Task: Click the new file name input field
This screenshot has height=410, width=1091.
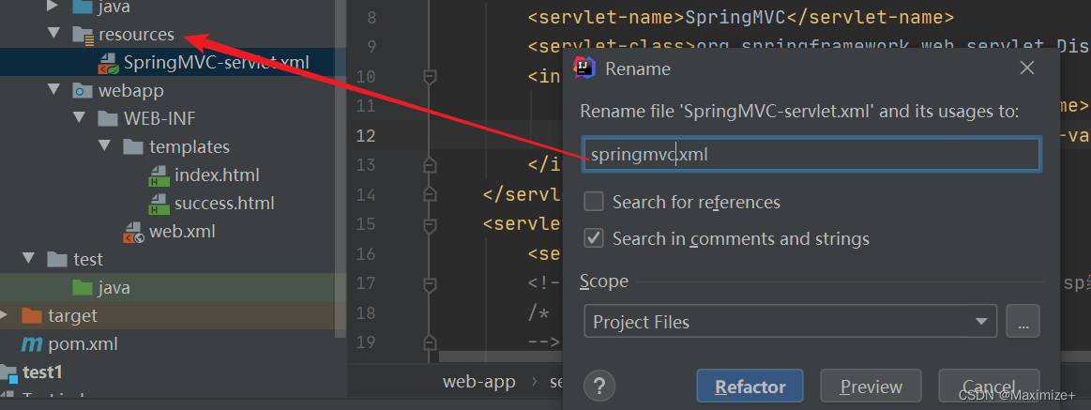Action: point(810,155)
